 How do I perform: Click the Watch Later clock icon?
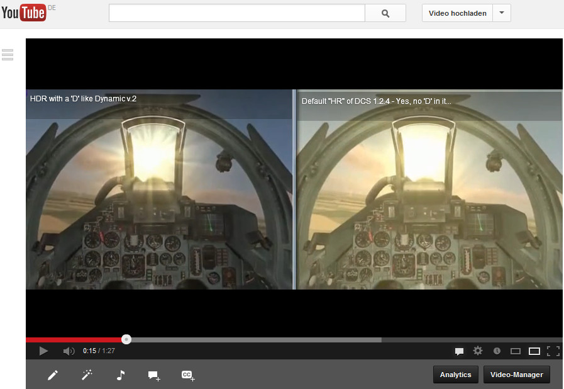click(497, 351)
